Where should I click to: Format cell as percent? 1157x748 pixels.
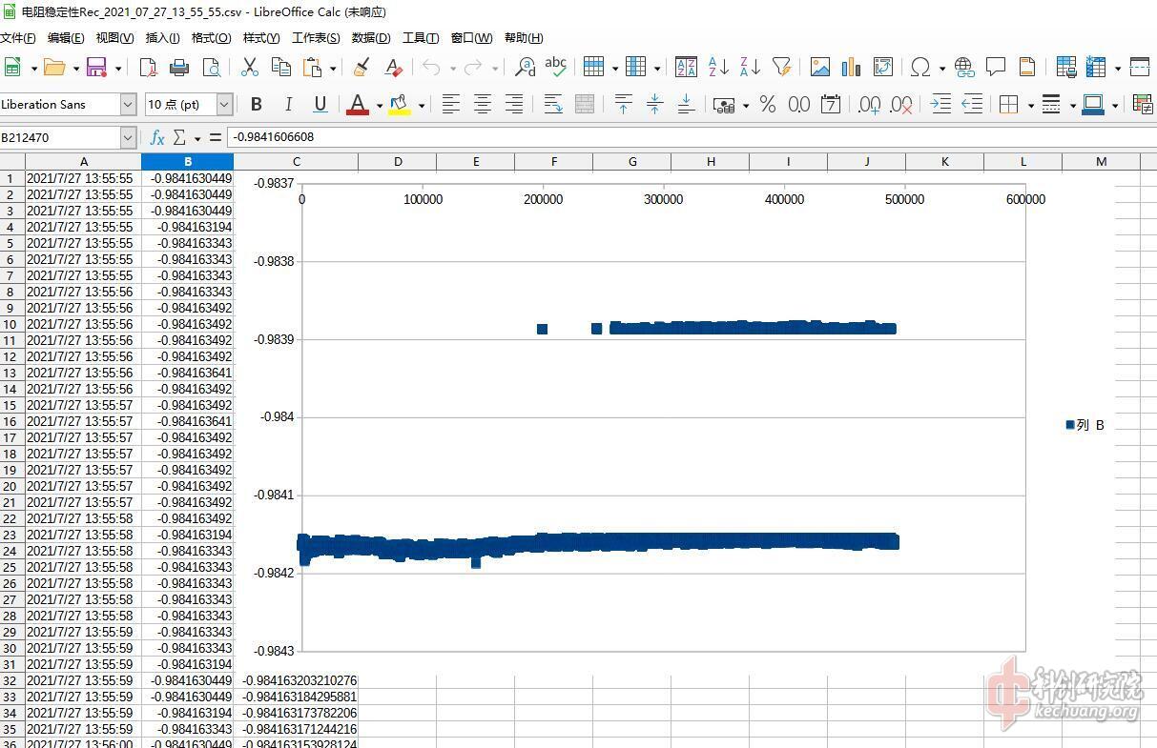[x=768, y=105]
